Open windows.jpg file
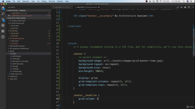 pyautogui.click(x=29, y=71)
